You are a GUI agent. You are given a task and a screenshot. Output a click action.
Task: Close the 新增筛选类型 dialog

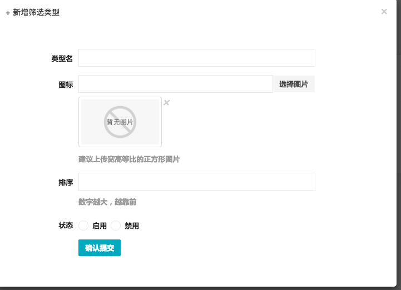pos(384,12)
